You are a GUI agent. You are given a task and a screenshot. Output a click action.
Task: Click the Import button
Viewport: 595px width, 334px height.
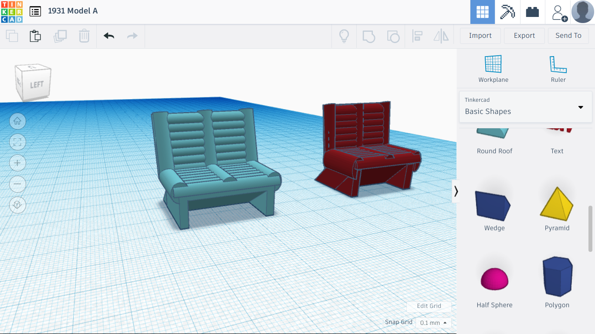480,36
